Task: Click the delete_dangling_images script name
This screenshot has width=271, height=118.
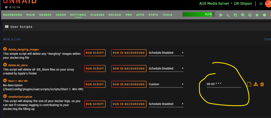Action: pos(24,49)
